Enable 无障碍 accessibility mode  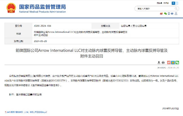pos(159,3)
